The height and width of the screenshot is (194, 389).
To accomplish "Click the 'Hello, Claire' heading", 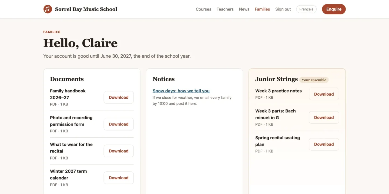I will (x=81, y=43).
